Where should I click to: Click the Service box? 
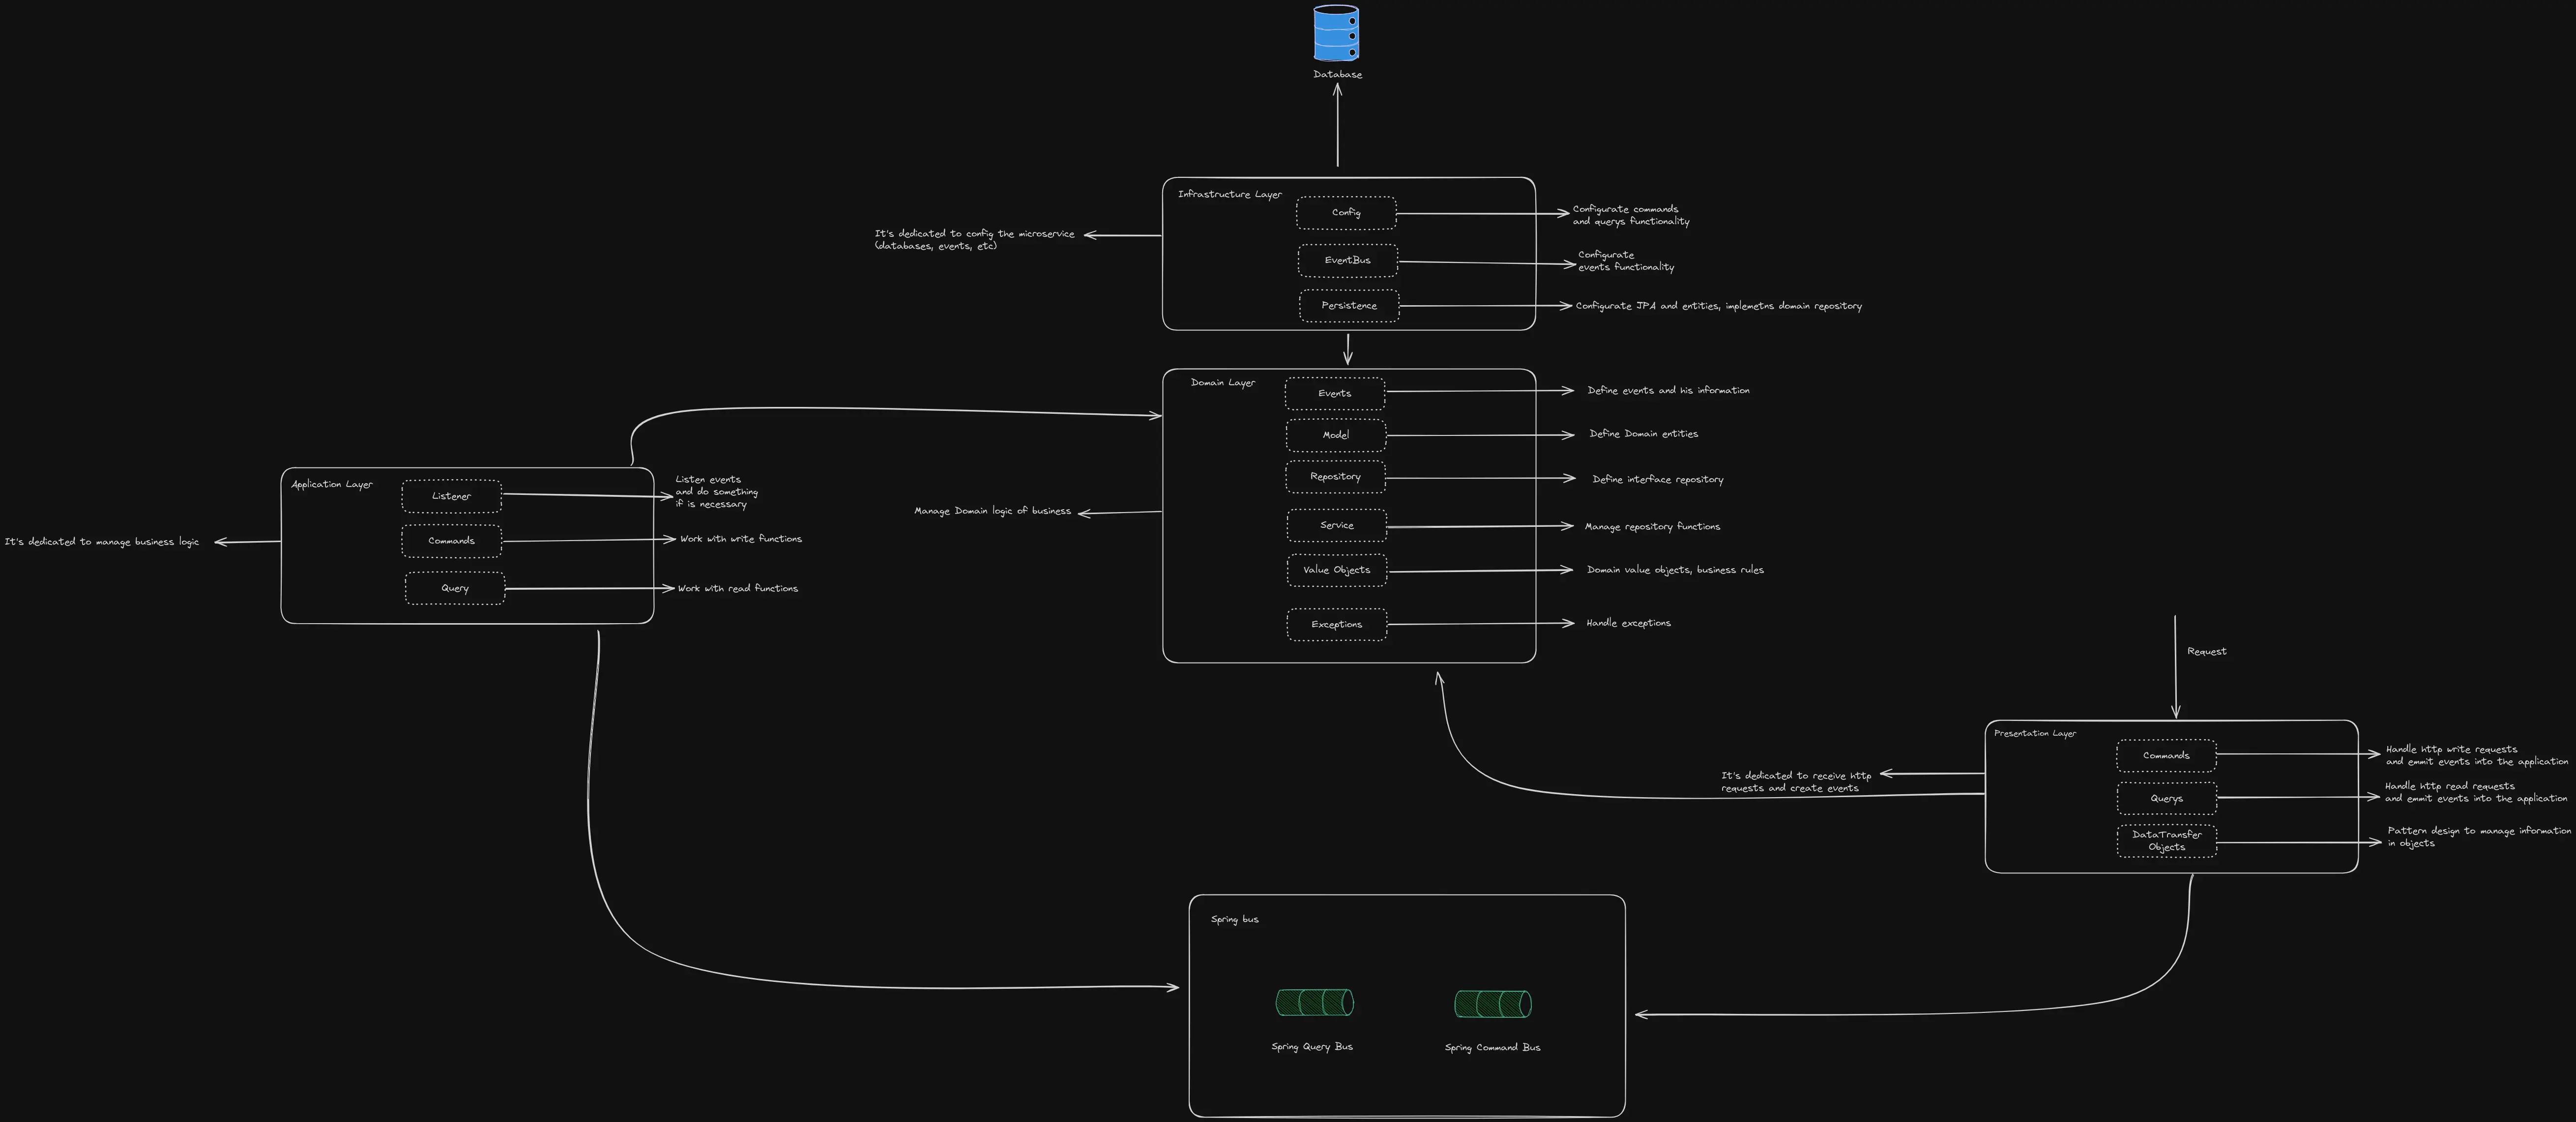pos(1337,525)
